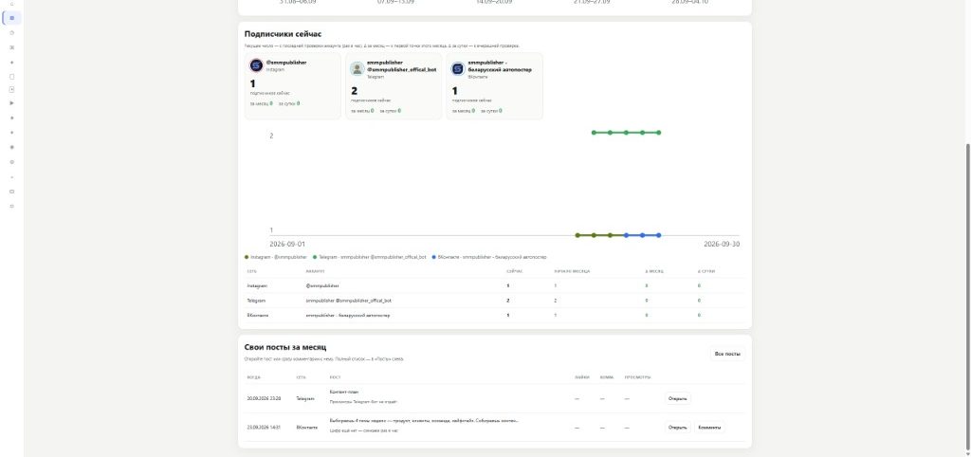Click the 'Telegram' network cell in posts table
This screenshot has width=971, height=457.
pos(305,398)
